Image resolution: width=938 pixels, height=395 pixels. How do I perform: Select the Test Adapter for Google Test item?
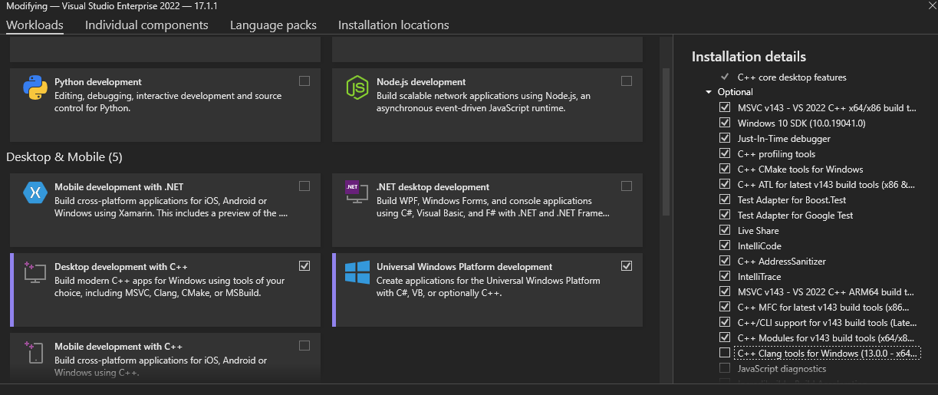pyautogui.click(x=795, y=216)
